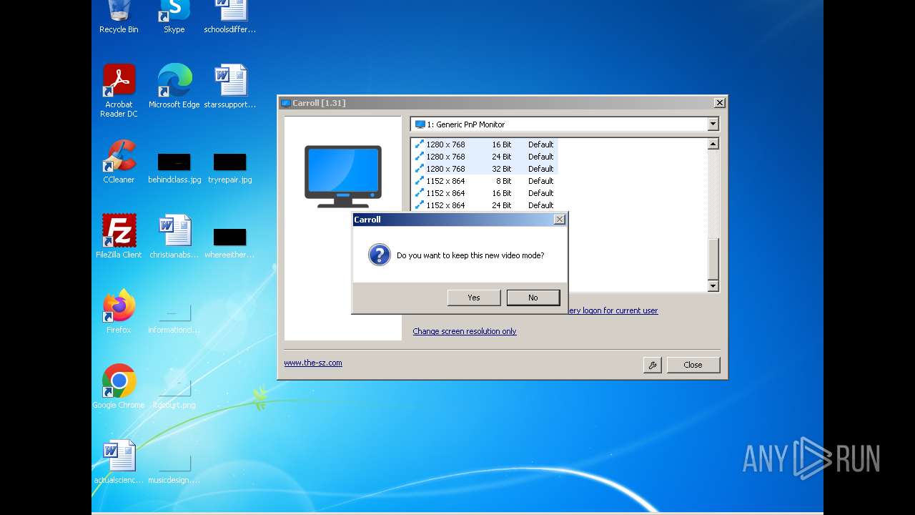The height and width of the screenshot is (515, 915).
Task: Close the Carroll question dialog
Action: 559,220
